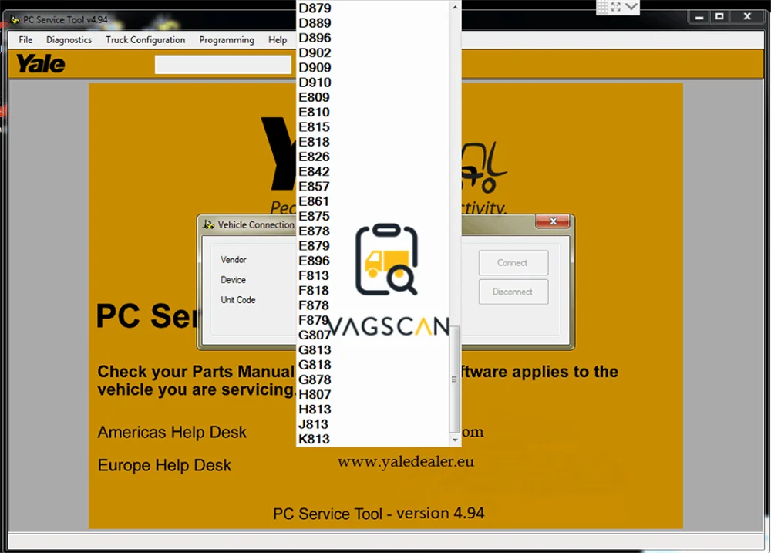This screenshot has width=771, height=553.
Task: Click the Americas Help Desk text
Action: (172, 432)
